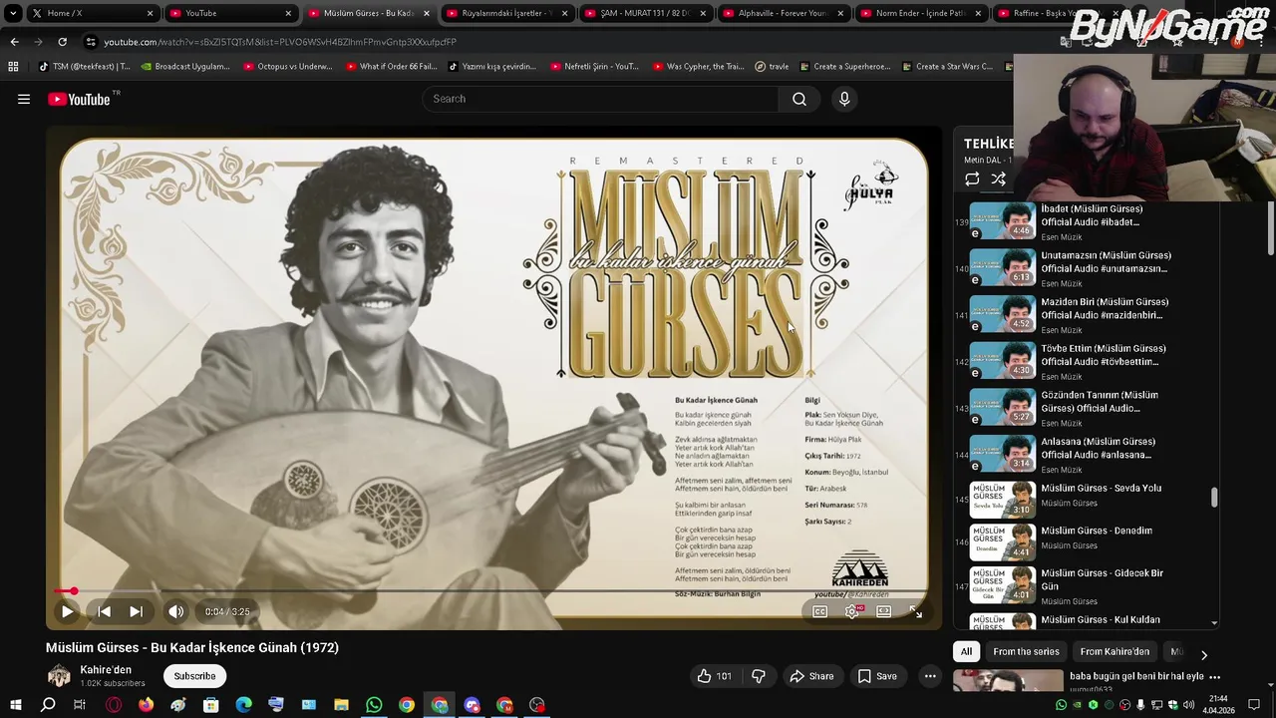Play Maziden Biri (Müslüm Gürses) item
Viewport: 1276px width, 718px height.
pos(1085,315)
